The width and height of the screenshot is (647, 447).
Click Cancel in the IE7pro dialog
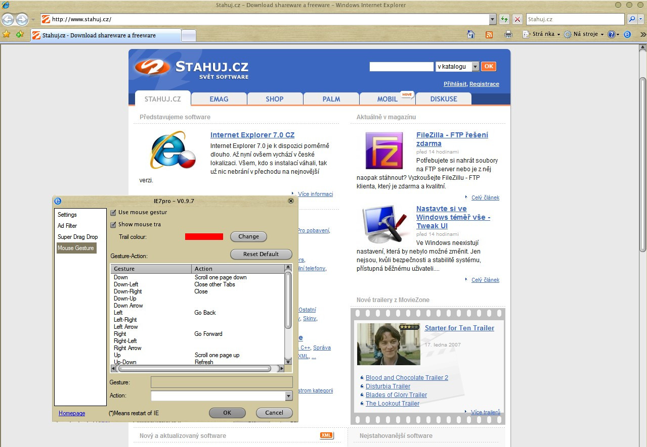(274, 413)
